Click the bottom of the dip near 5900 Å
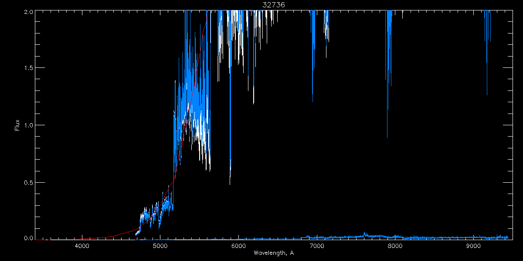Screen dimensions: 523x261 (x=230, y=184)
